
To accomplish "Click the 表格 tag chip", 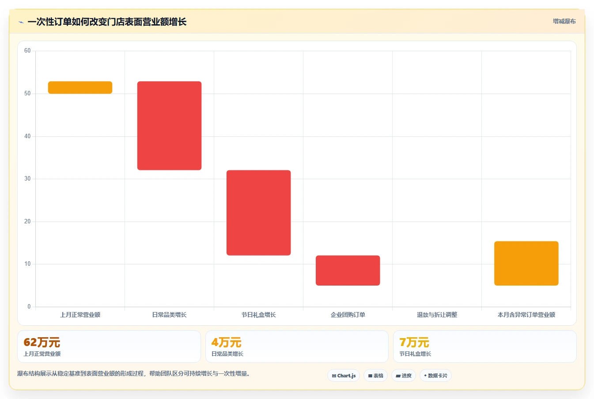I will pos(375,376).
